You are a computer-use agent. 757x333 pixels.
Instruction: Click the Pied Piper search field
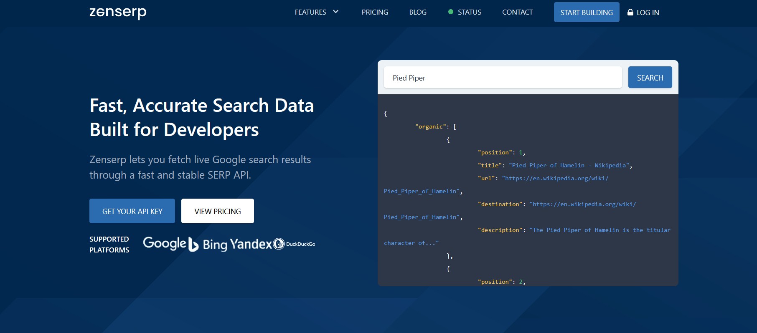503,78
